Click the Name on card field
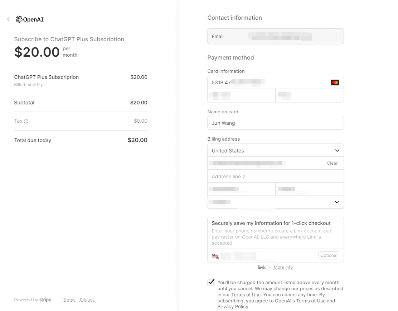The image size is (398, 311). click(275, 123)
